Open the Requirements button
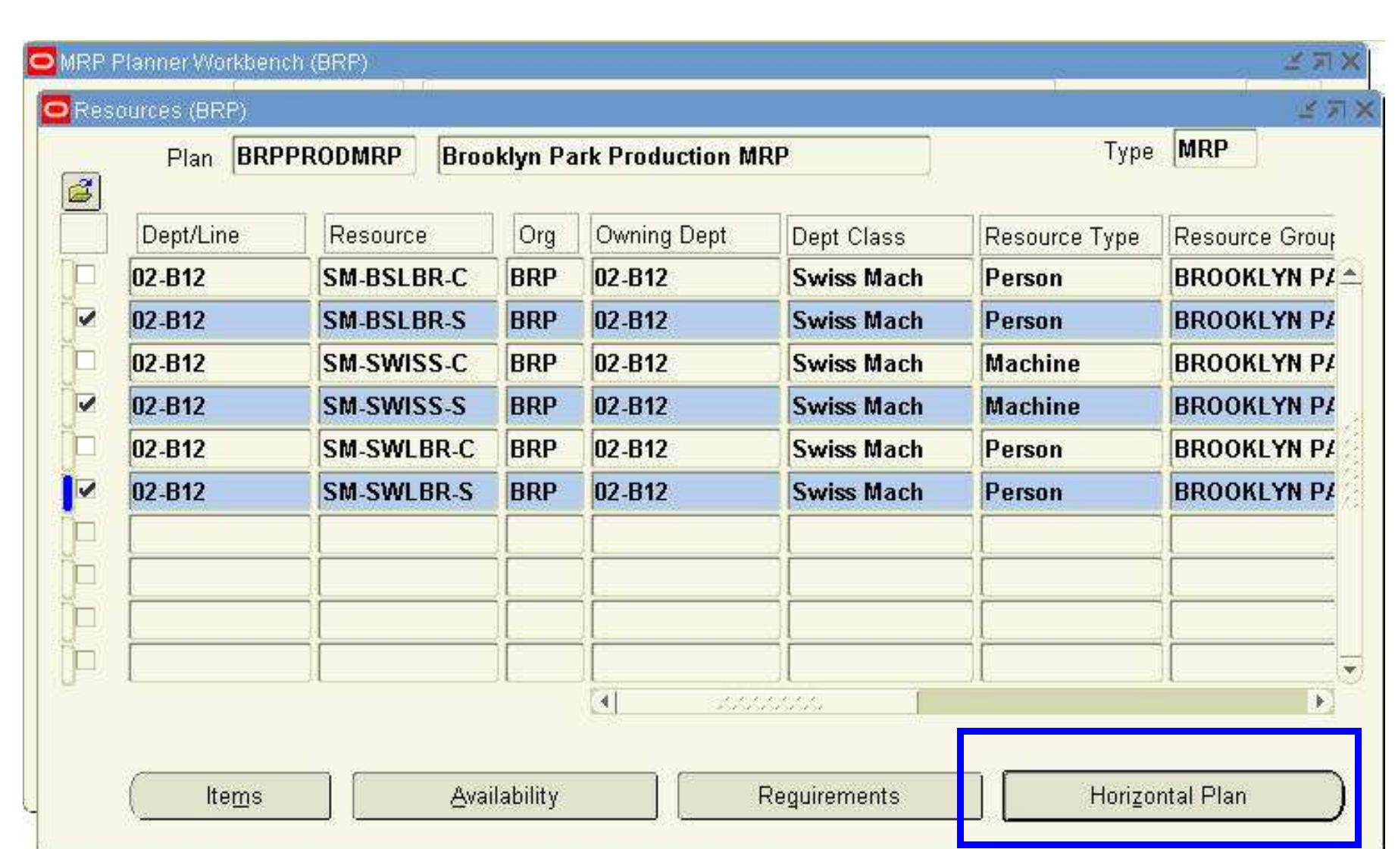 [829, 796]
